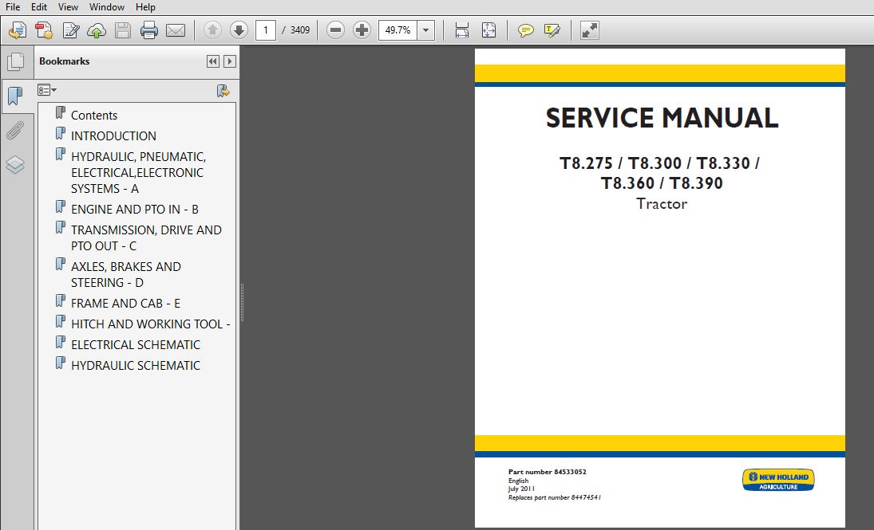
Task: Click the SERVICE MANUAL heading on page
Action: [662, 118]
